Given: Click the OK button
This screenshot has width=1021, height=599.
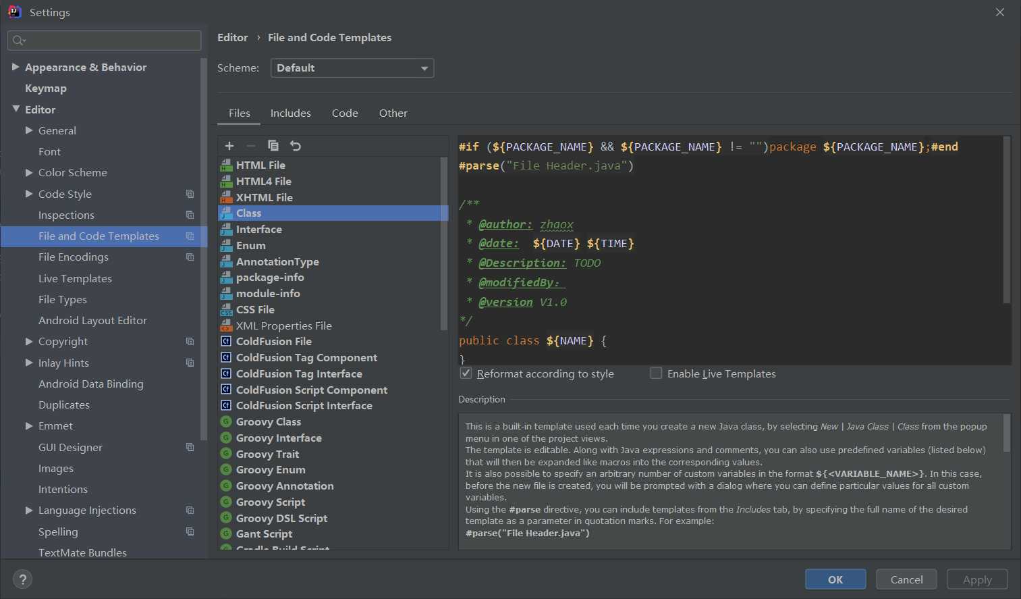Looking at the screenshot, I should pos(835,579).
